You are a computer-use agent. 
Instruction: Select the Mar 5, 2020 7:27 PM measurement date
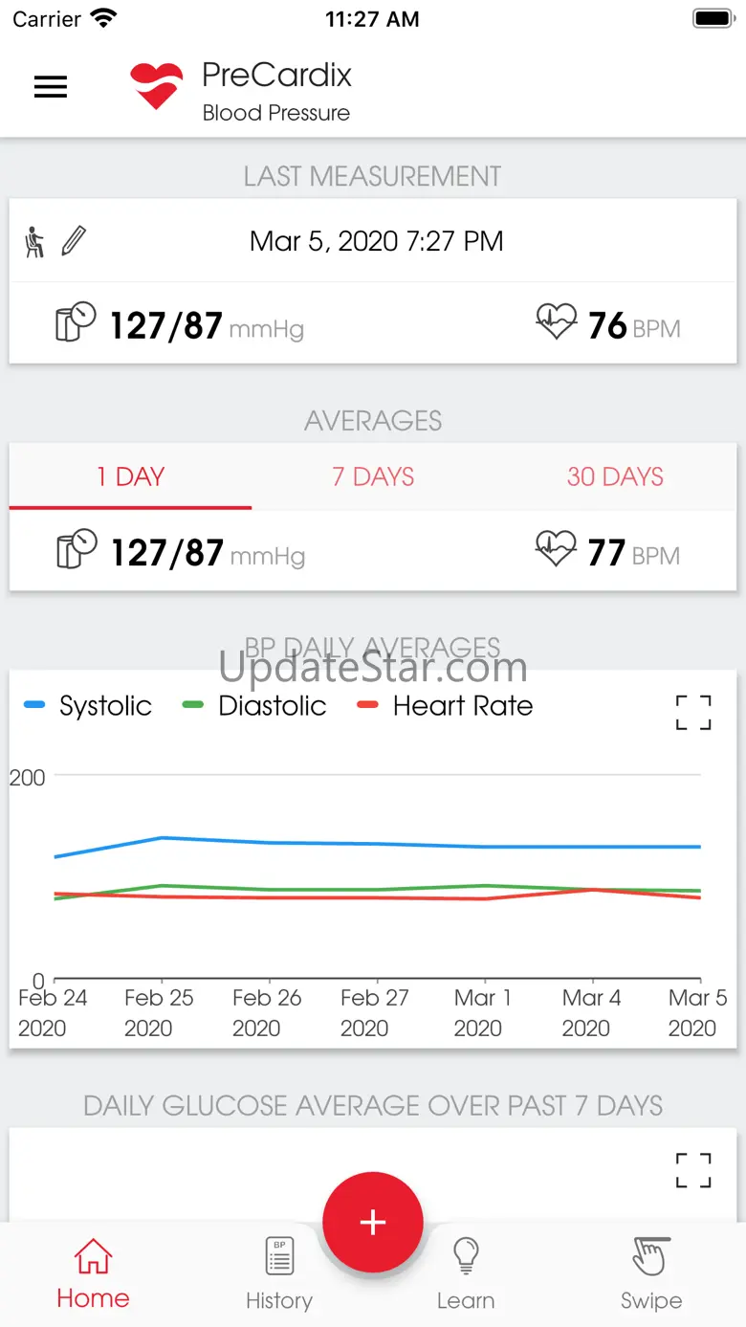[x=377, y=241]
